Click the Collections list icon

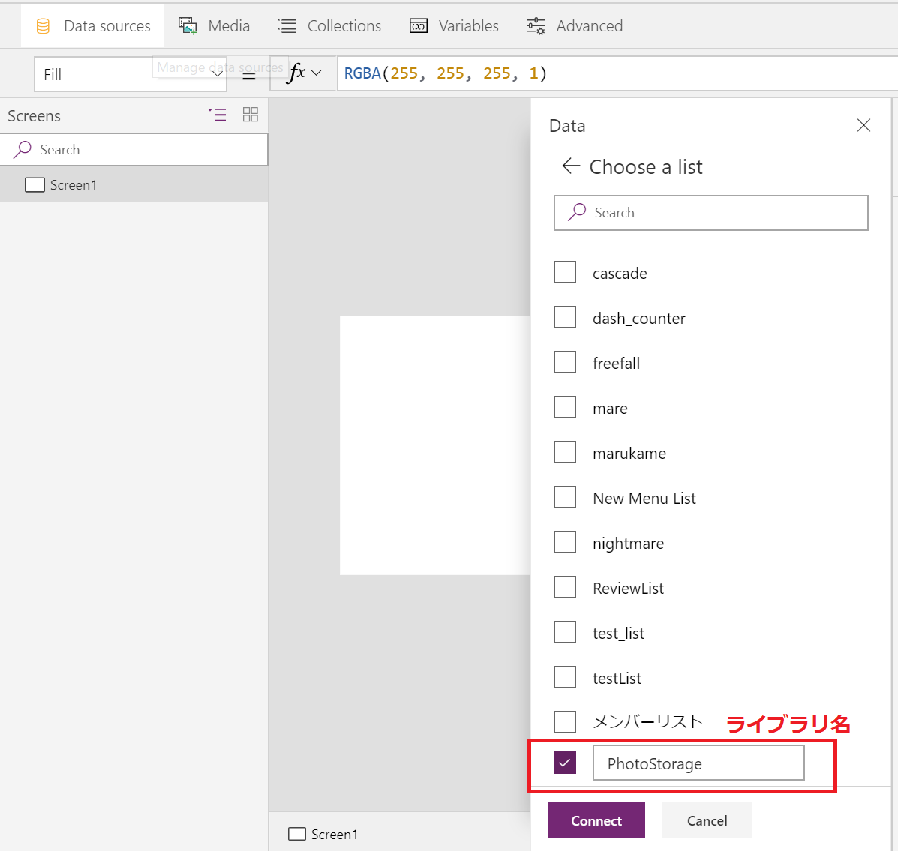click(x=287, y=26)
